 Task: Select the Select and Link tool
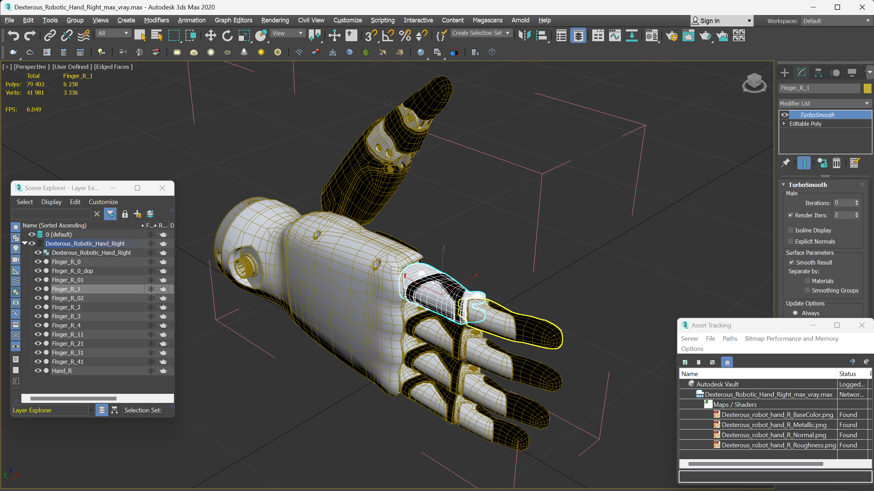(x=50, y=36)
